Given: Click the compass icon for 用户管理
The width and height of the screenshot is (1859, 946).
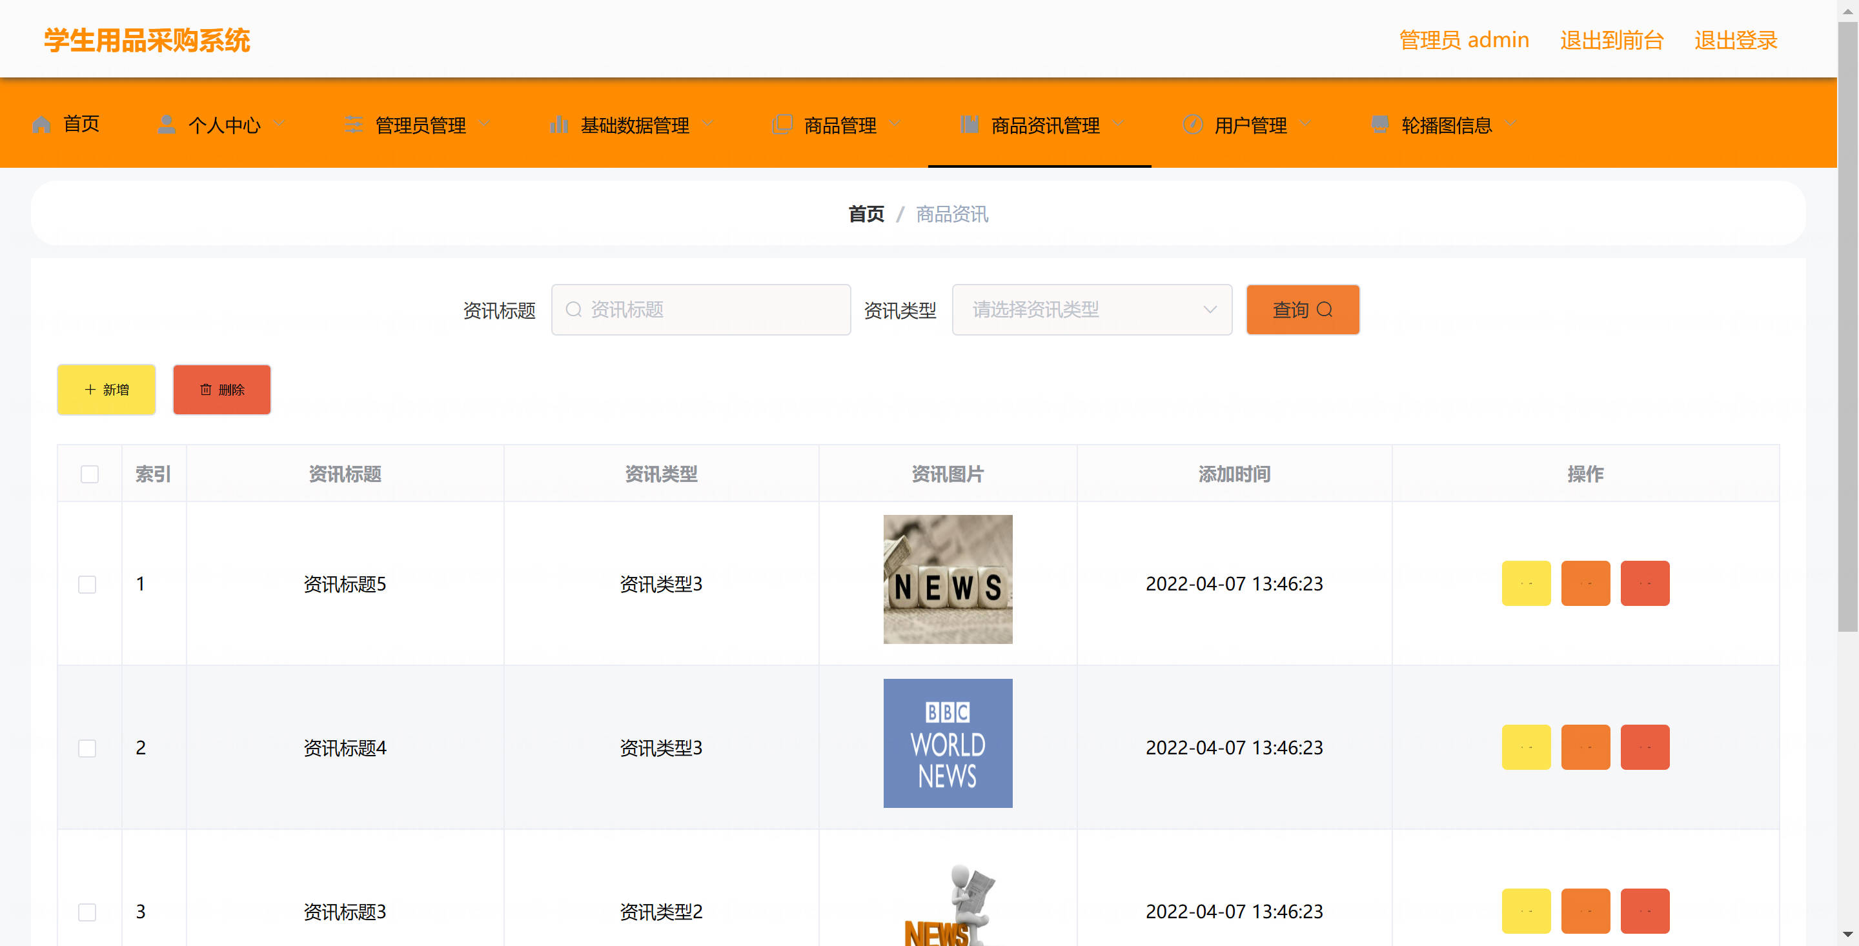Looking at the screenshot, I should [1193, 125].
